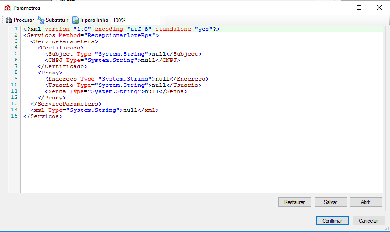Viewport: 390px width, 232px height.
Task: Click the null value in the CNPJ element
Action: click(148, 60)
